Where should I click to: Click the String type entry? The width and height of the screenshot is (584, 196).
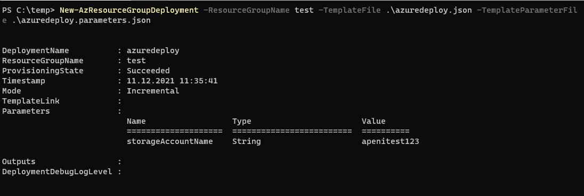(247, 141)
